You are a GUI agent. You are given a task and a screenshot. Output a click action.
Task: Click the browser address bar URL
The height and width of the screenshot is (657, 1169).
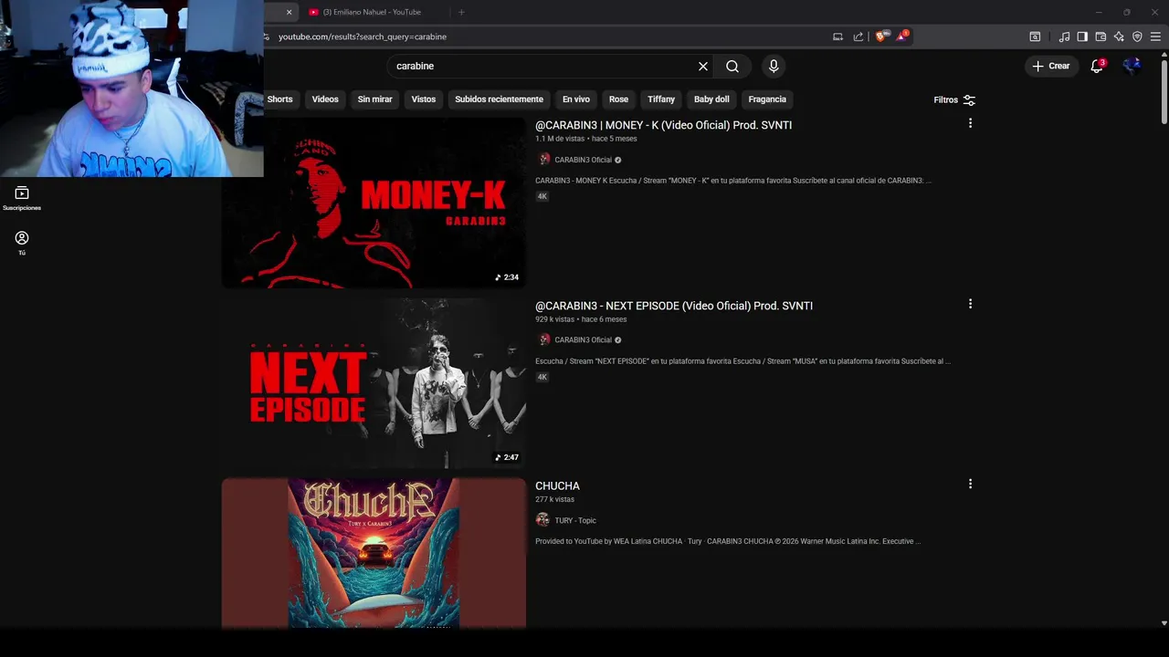point(363,36)
